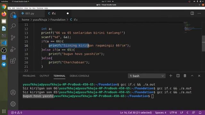Screen dimensions: 205x115
Task: Open the View menu
Action: tap(26, 8)
